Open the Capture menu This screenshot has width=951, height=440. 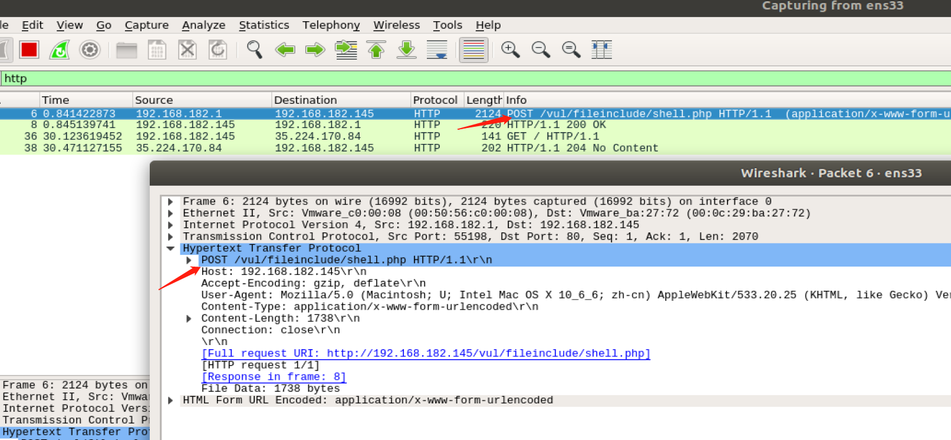[x=147, y=25]
